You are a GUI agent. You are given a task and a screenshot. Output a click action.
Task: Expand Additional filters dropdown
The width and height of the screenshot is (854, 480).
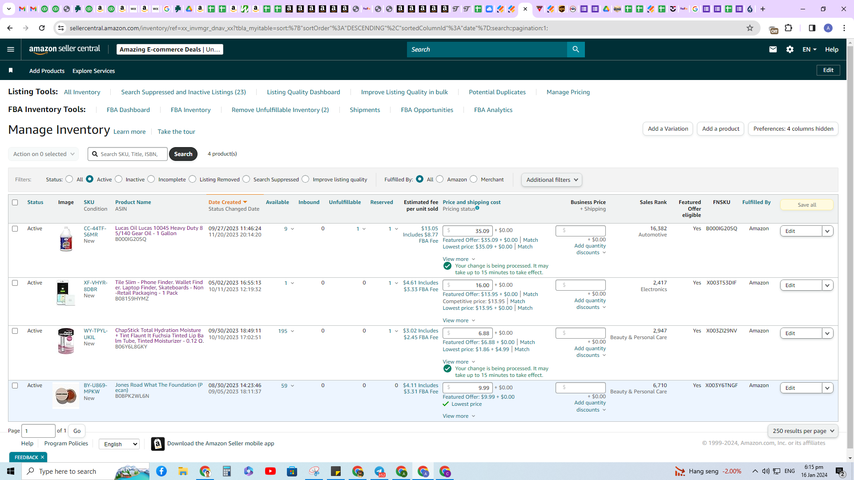552,180
